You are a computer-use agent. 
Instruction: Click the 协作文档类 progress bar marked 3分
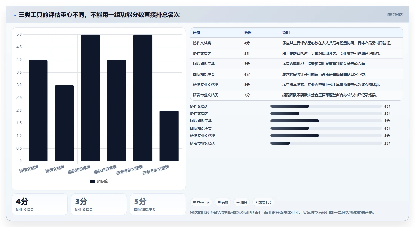(x=326, y=113)
